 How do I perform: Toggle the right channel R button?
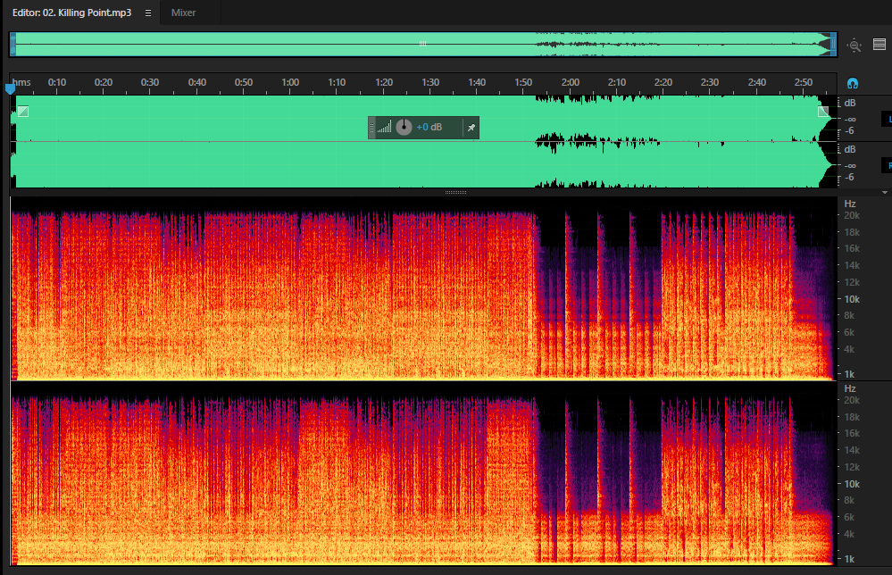tap(888, 165)
